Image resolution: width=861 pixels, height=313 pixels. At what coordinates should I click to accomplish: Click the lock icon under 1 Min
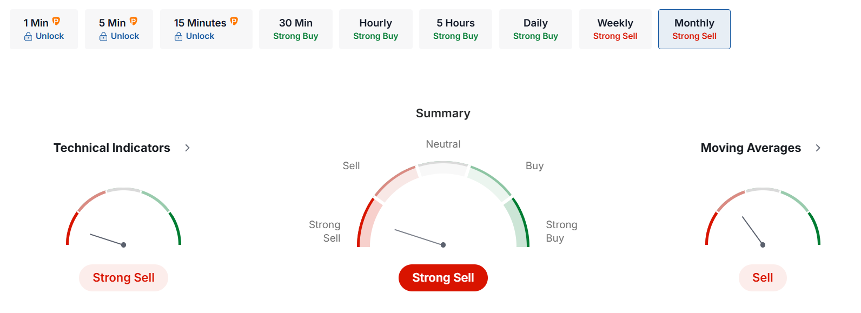coord(28,37)
